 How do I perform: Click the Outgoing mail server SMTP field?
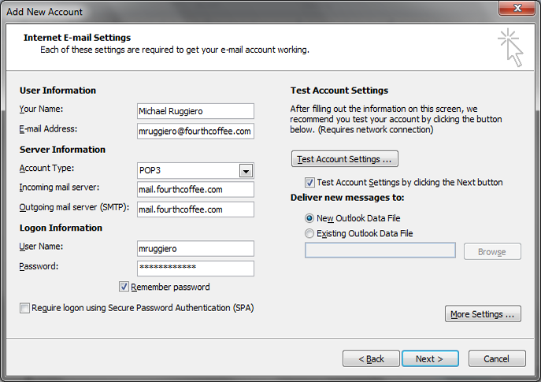[195, 210]
